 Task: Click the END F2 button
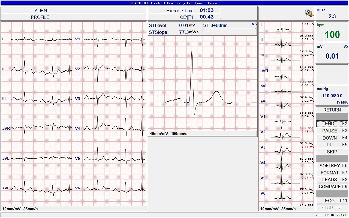(332, 124)
